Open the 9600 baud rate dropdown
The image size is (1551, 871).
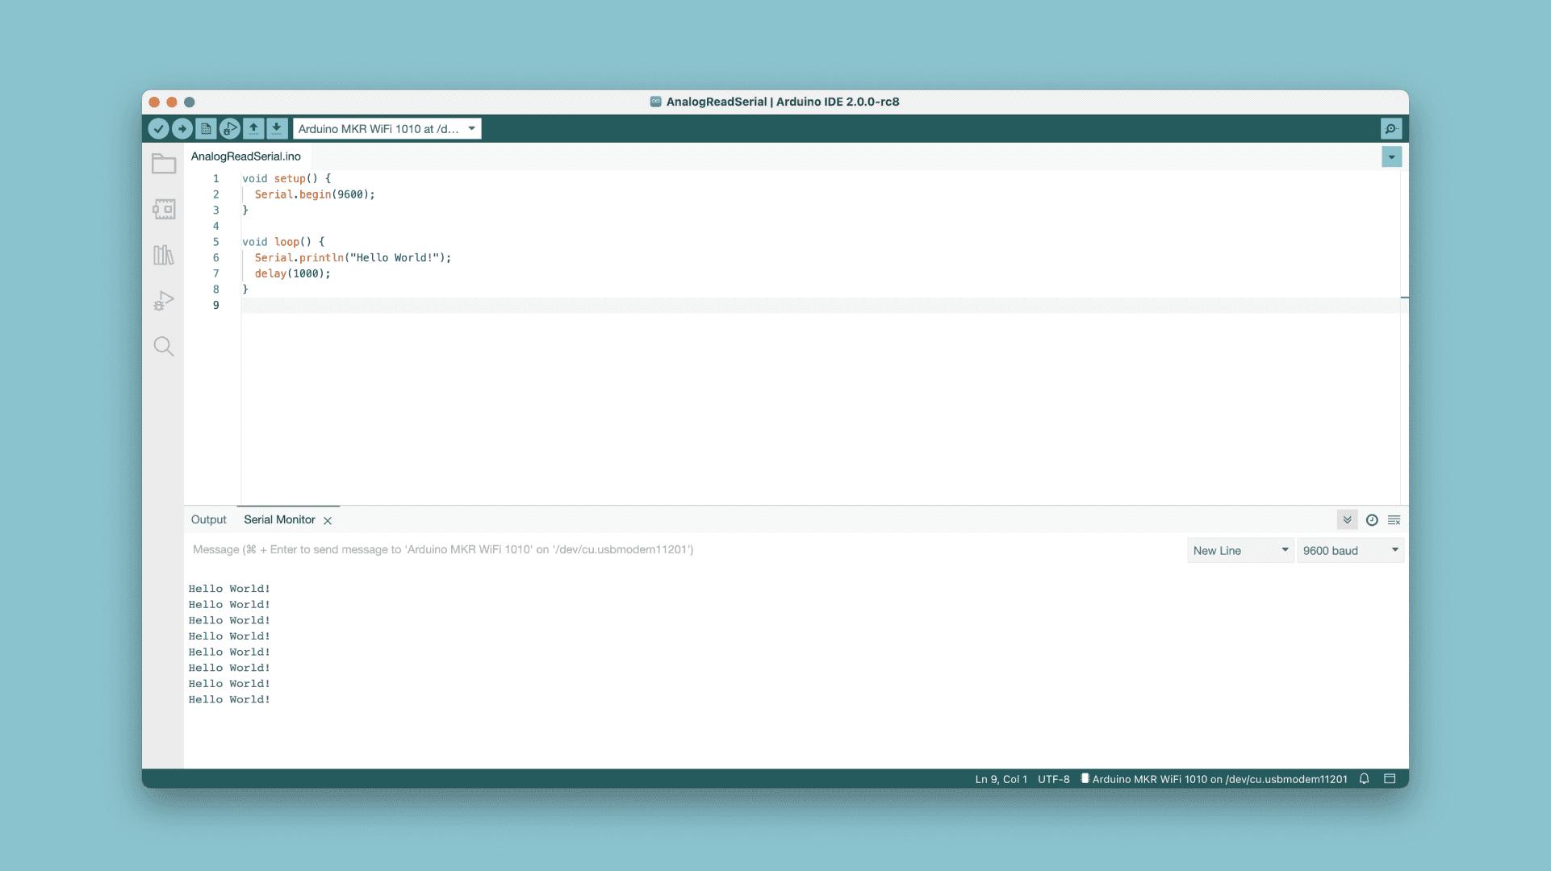tap(1350, 551)
